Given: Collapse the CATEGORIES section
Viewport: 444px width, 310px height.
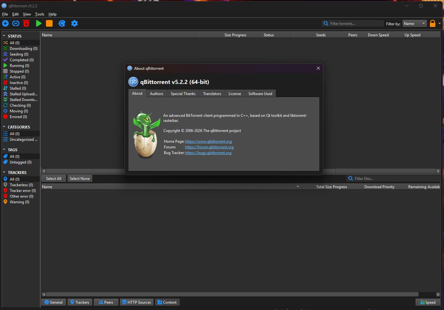Looking at the screenshot, I should 4,127.
